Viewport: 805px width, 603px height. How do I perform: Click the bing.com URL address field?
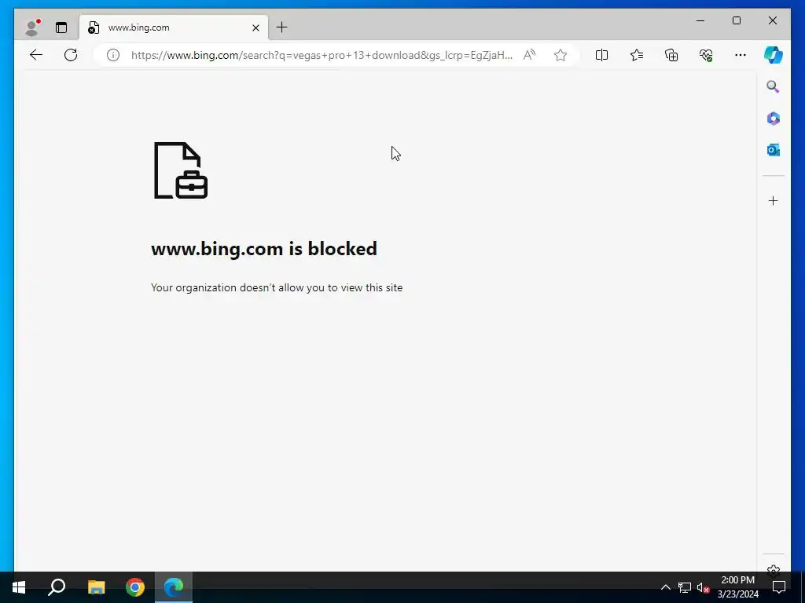pyautogui.click(x=322, y=55)
